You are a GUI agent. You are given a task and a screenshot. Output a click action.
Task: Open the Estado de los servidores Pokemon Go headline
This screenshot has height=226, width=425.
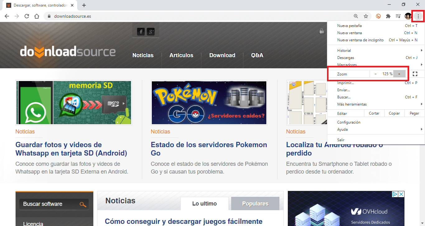[x=209, y=149]
